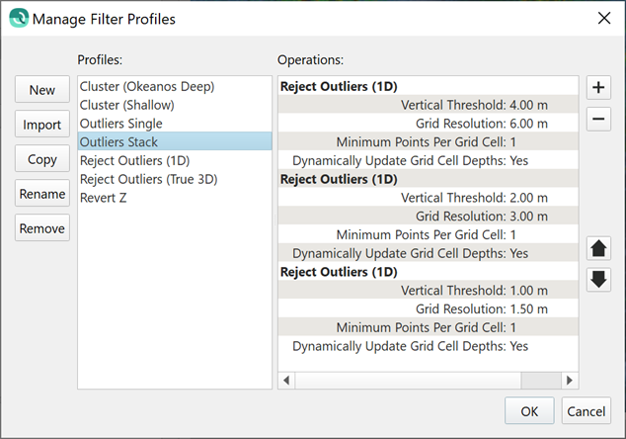Click the minus icon to remove operation
This screenshot has width=626, height=439.
coord(597,121)
